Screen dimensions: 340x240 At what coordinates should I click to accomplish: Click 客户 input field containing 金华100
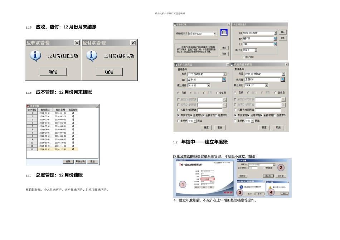(x=205, y=80)
